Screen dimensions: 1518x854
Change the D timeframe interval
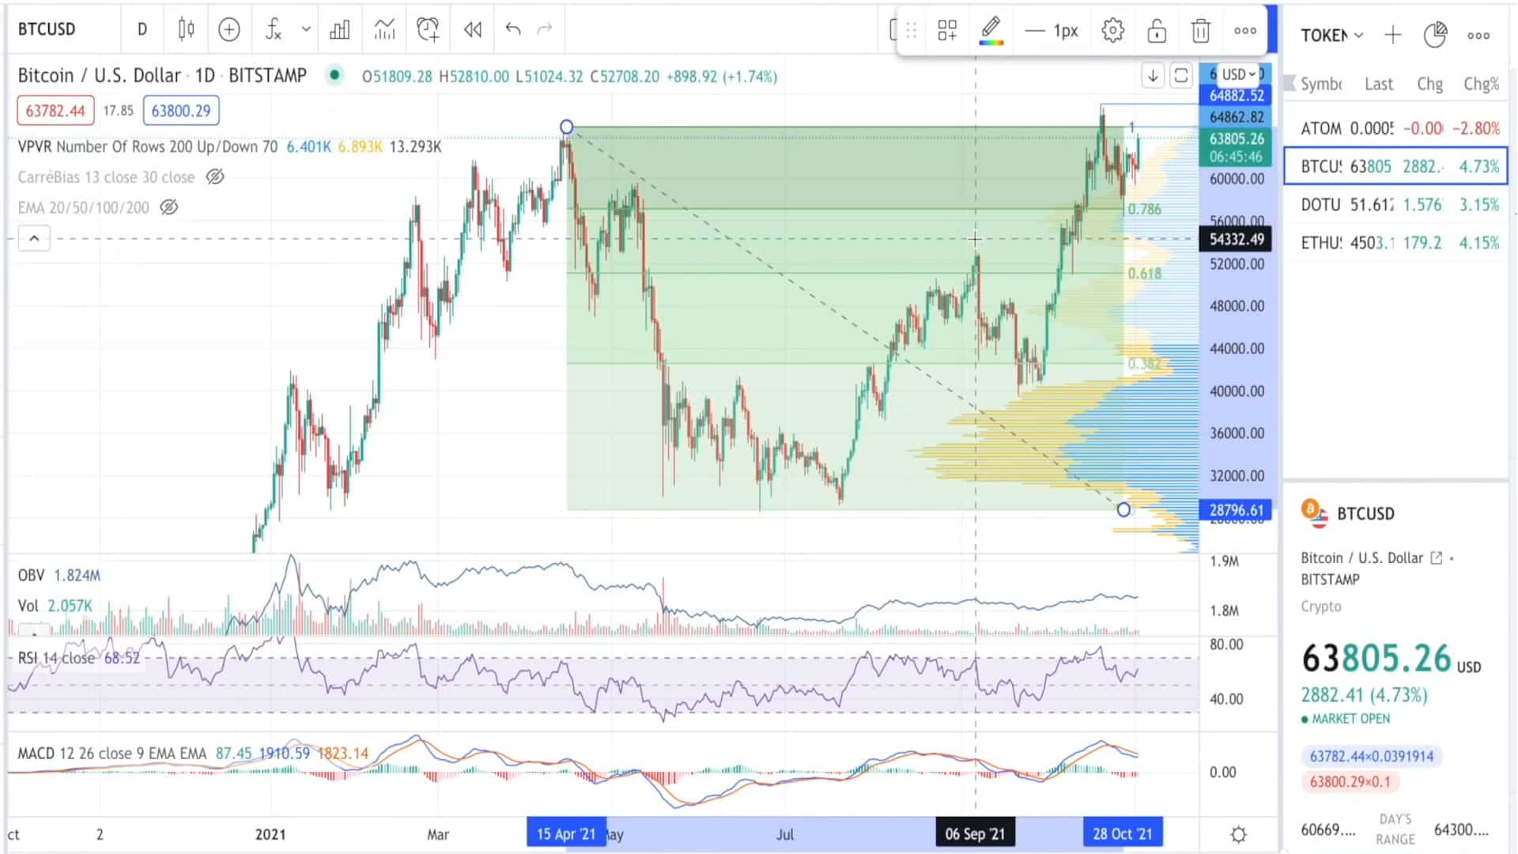[x=142, y=29]
